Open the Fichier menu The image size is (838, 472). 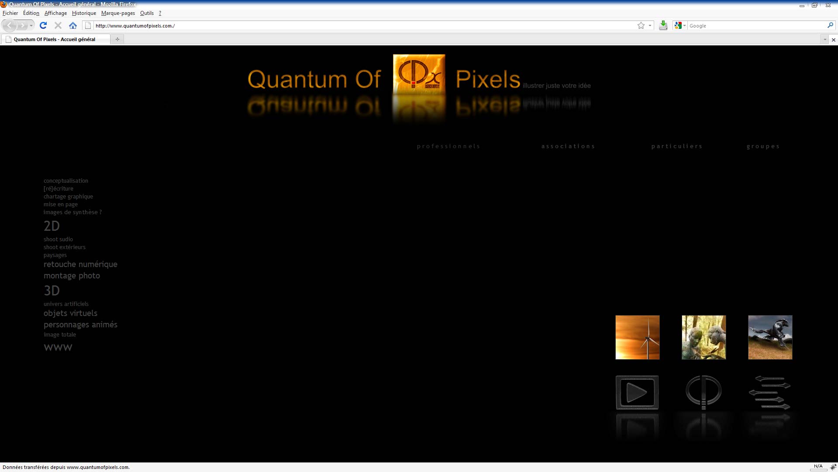tap(10, 13)
